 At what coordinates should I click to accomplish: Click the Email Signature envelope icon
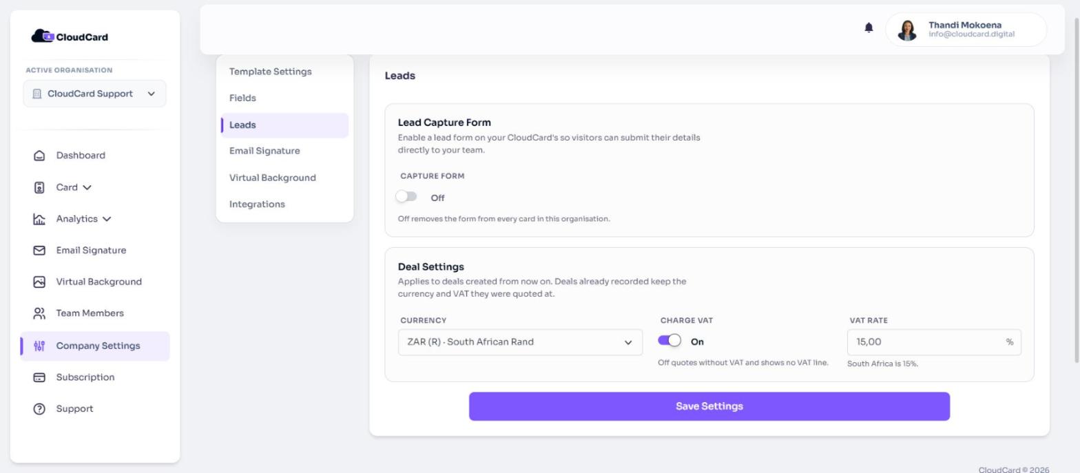(x=39, y=251)
